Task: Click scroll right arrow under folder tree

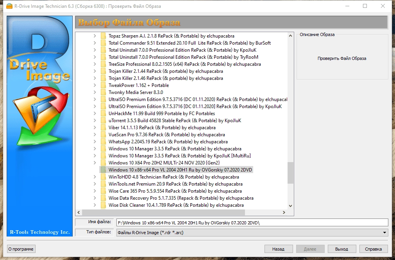Action: (284, 213)
